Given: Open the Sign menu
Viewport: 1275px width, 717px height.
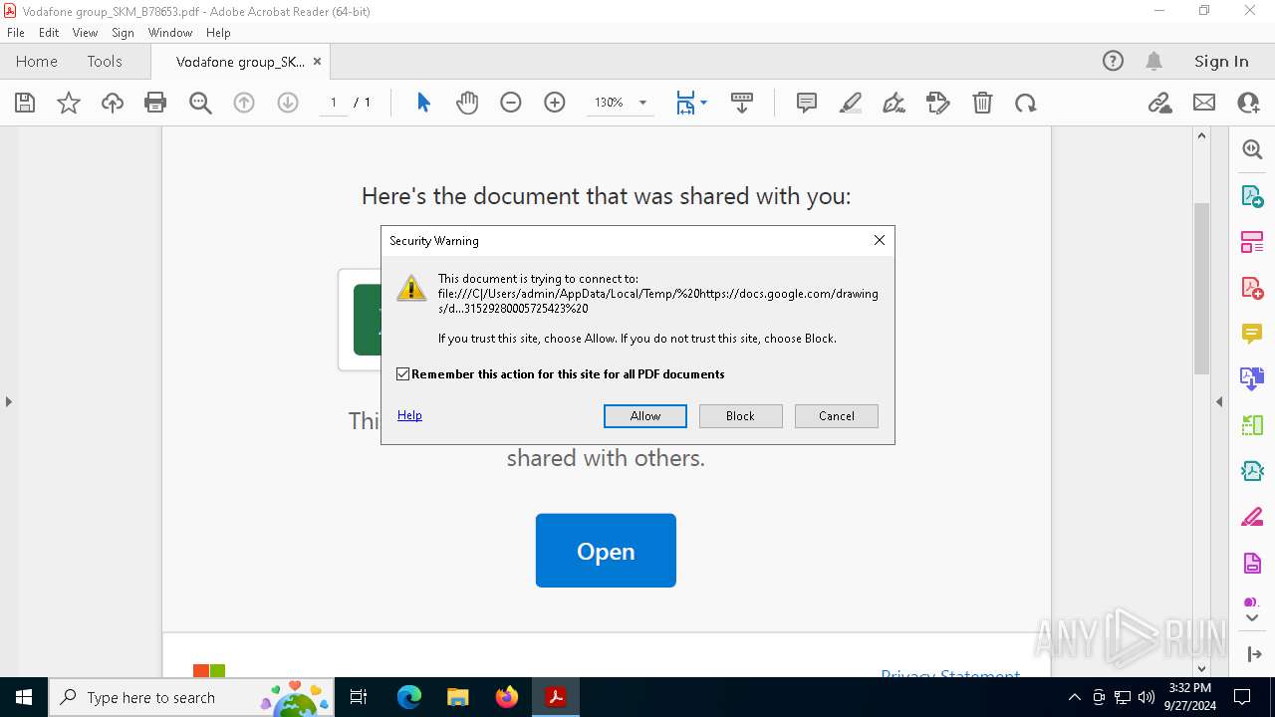Looking at the screenshot, I should (123, 33).
